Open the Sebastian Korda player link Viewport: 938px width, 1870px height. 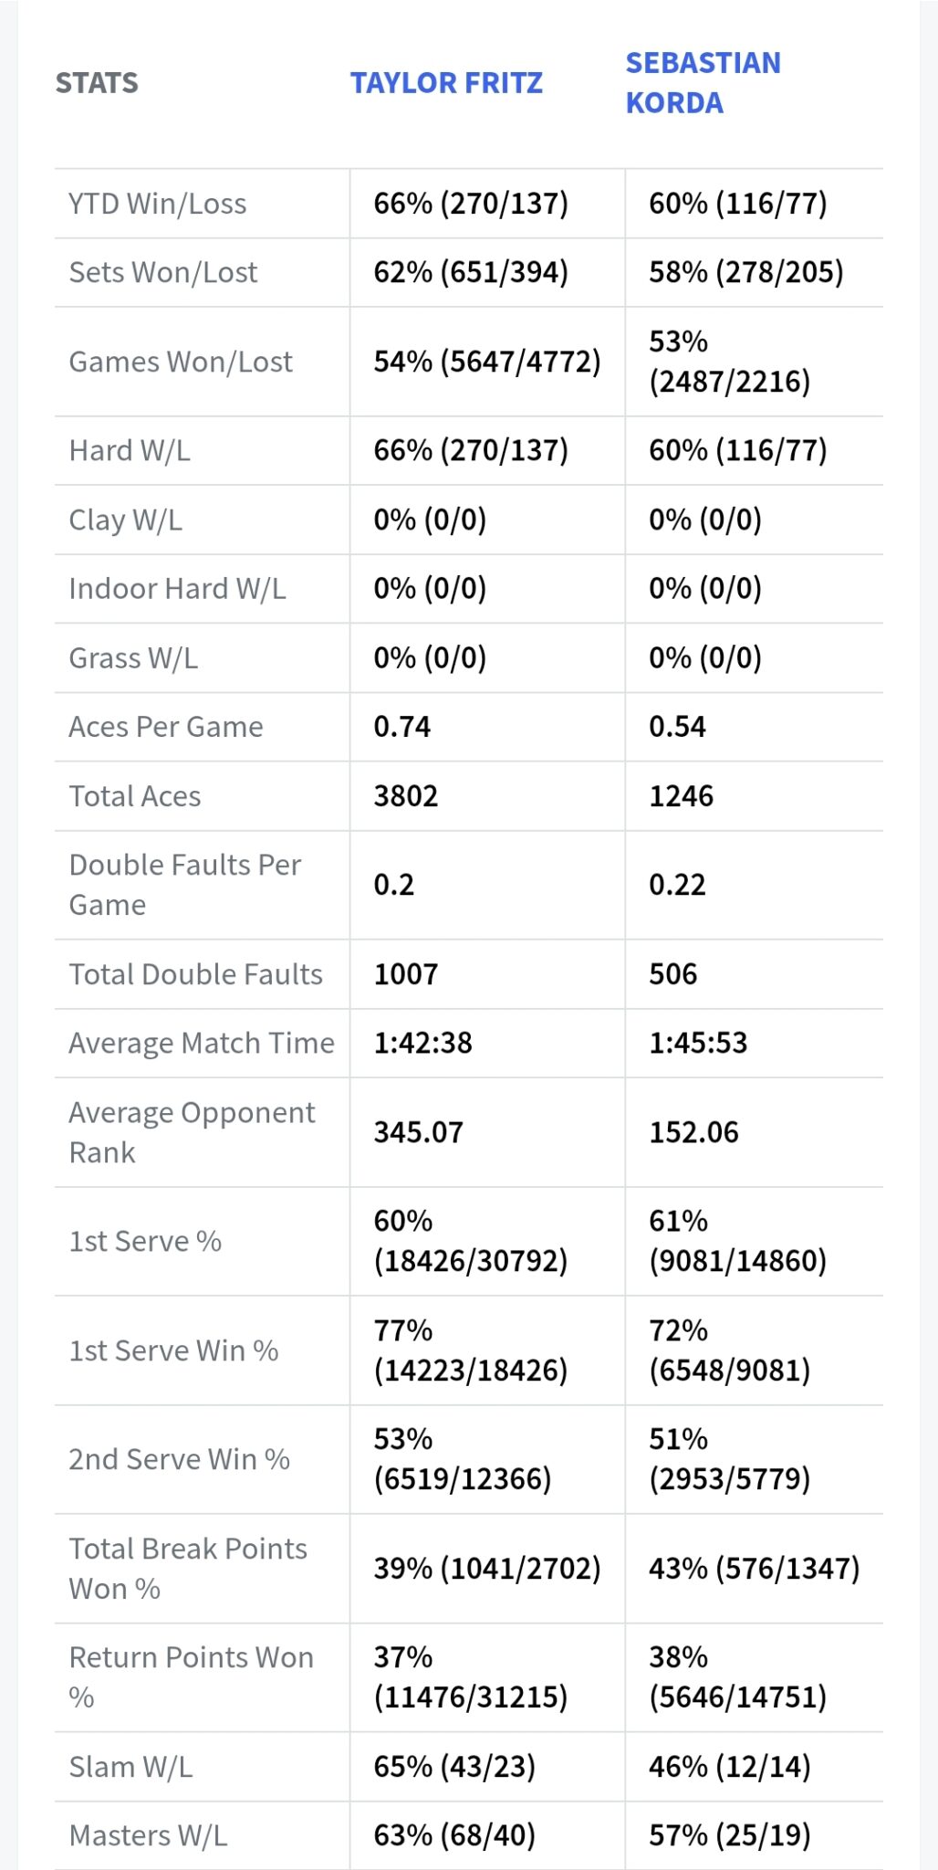coord(703,82)
